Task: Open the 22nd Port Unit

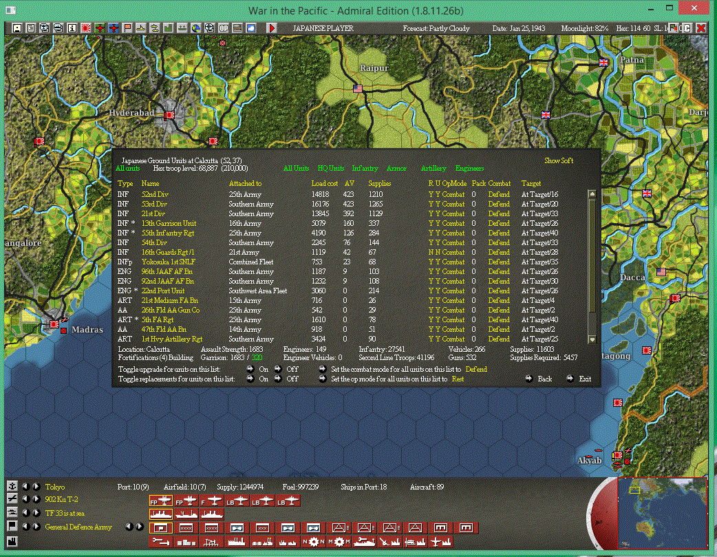Action: (163, 291)
